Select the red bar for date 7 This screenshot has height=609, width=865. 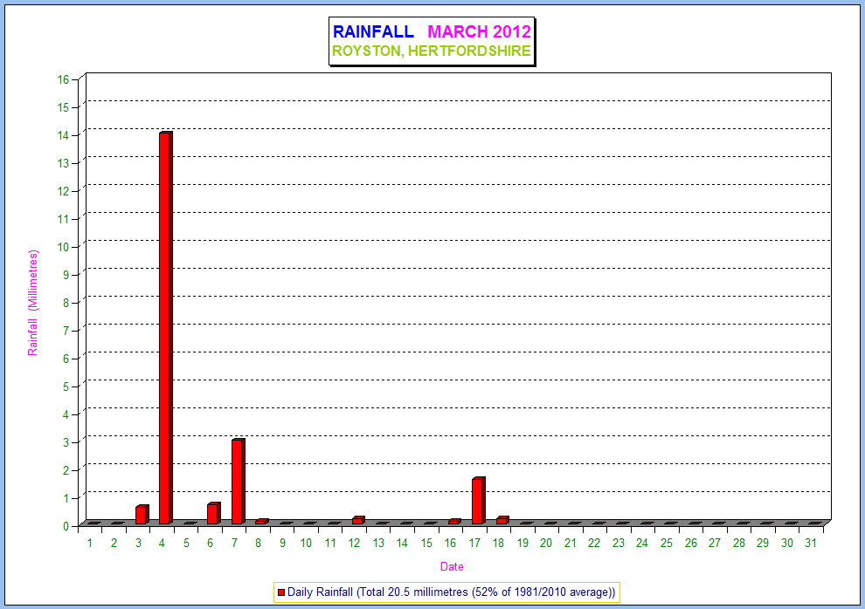point(238,482)
